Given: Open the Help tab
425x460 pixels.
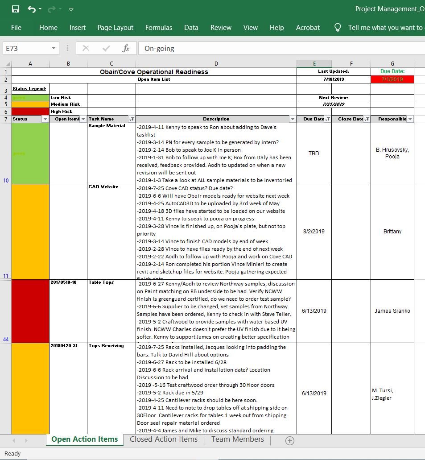Looking at the screenshot, I should 277,28.
